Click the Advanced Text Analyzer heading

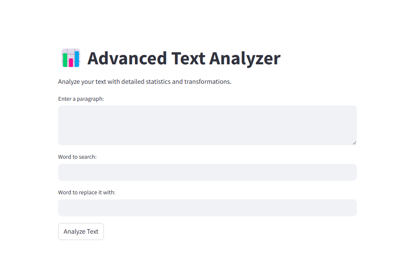pyautogui.click(x=183, y=58)
